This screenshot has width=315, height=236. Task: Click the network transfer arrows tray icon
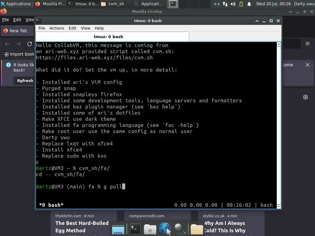pyautogui.click(x=225, y=4)
